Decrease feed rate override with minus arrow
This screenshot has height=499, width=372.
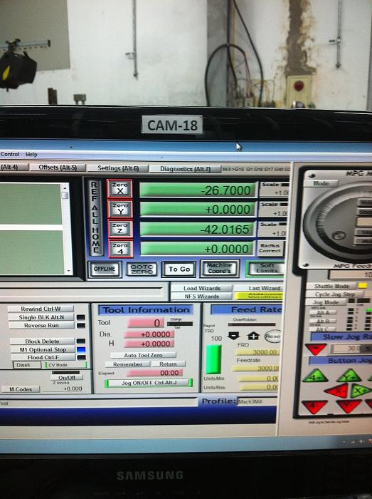[234, 336]
